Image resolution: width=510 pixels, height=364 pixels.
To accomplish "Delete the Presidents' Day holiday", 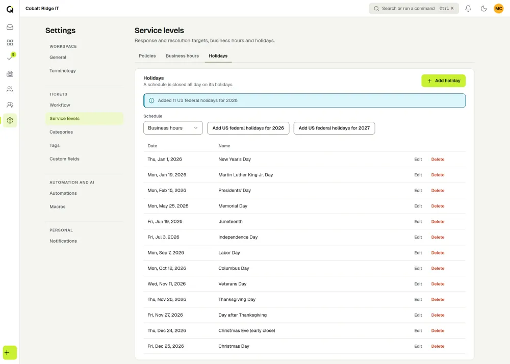I will [x=438, y=191].
